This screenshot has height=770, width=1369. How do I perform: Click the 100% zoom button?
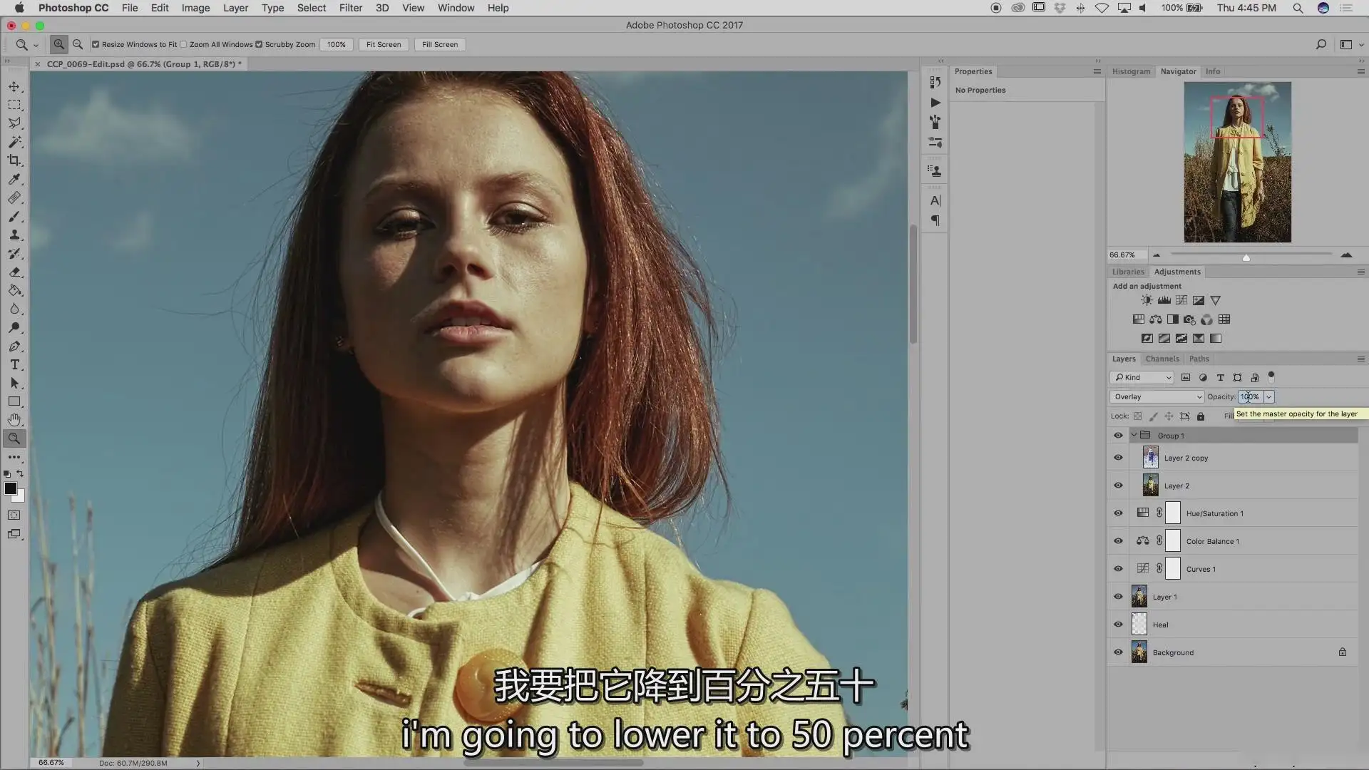click(x=337, y=44)
